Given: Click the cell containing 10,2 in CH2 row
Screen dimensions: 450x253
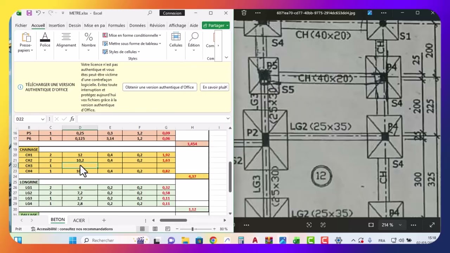Looking at the screenshot, I should tap(80, 160).
